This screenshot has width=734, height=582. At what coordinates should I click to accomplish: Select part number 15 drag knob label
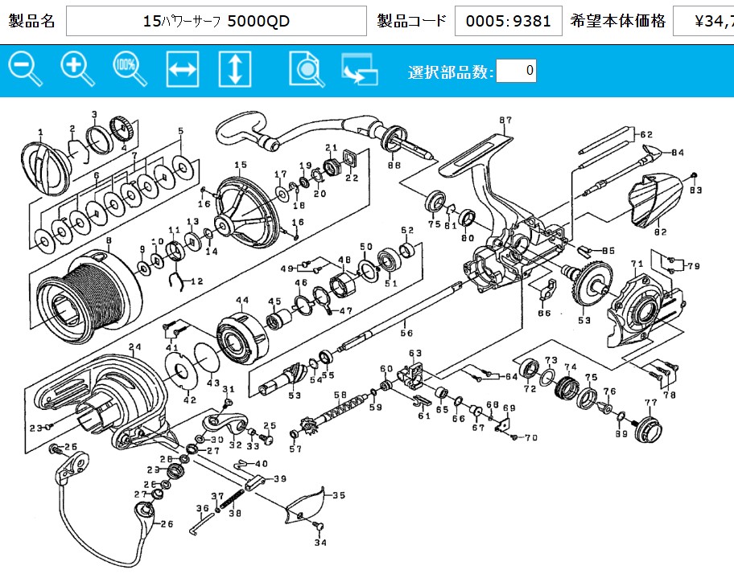tap(241, 165)
